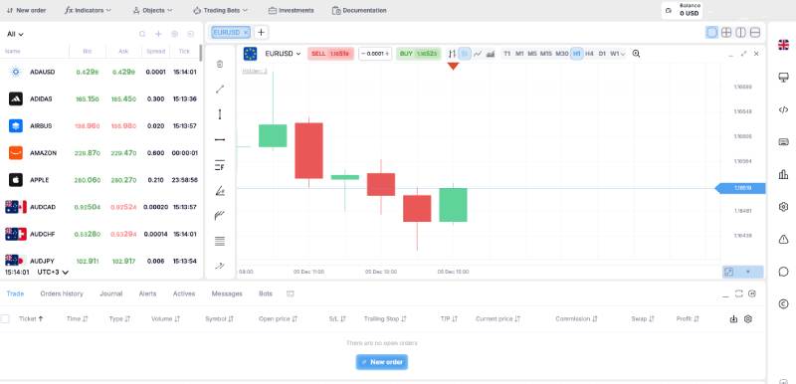Click New order in top menu
Screen dimensions: 796x384
click(x=26, y=10)
